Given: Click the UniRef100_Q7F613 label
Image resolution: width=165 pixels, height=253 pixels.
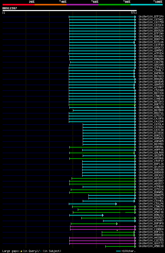Looking at the screenshot, I should tap(151, 68).
